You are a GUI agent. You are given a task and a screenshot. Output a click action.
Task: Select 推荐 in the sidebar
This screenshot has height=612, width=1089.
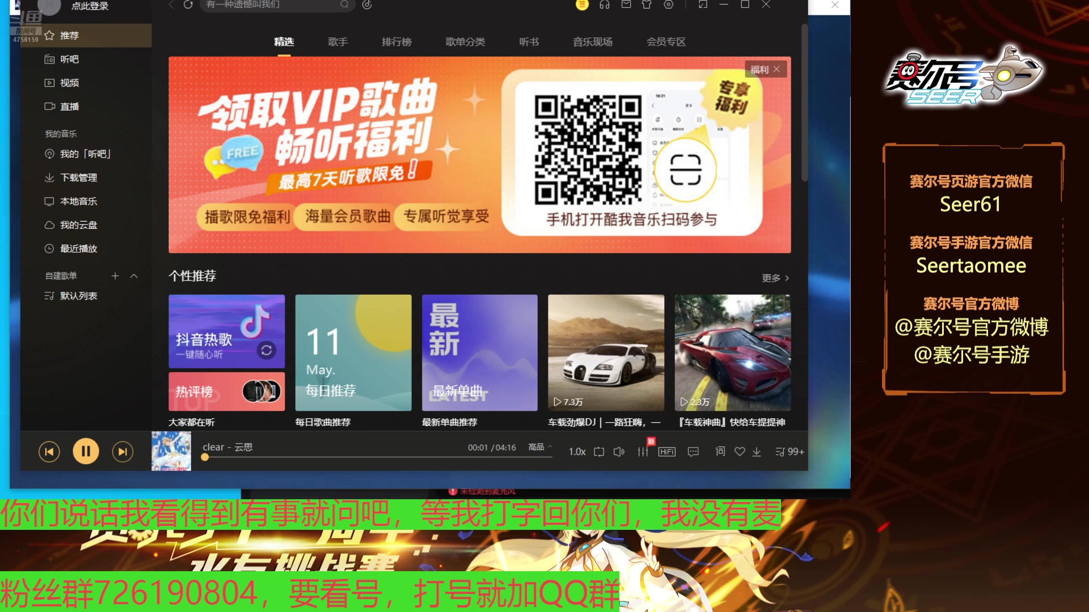pyautogui.click(x=86, y=36)
